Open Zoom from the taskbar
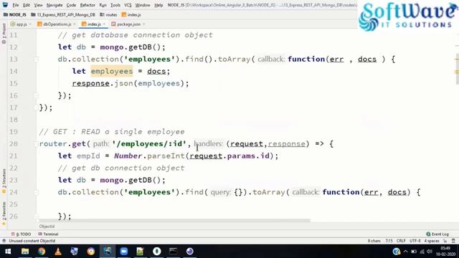The width and height of the screenshot is (459, 258). 124,252
